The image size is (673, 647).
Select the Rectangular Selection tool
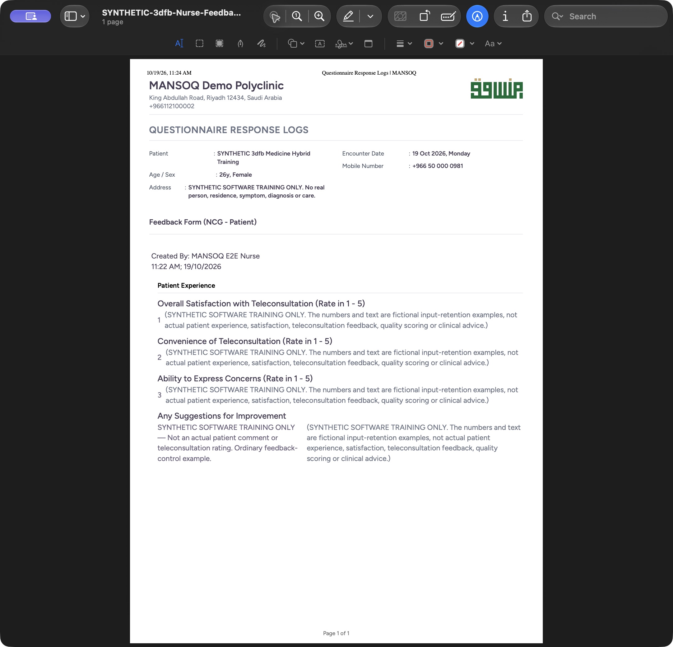click(199, 44)
